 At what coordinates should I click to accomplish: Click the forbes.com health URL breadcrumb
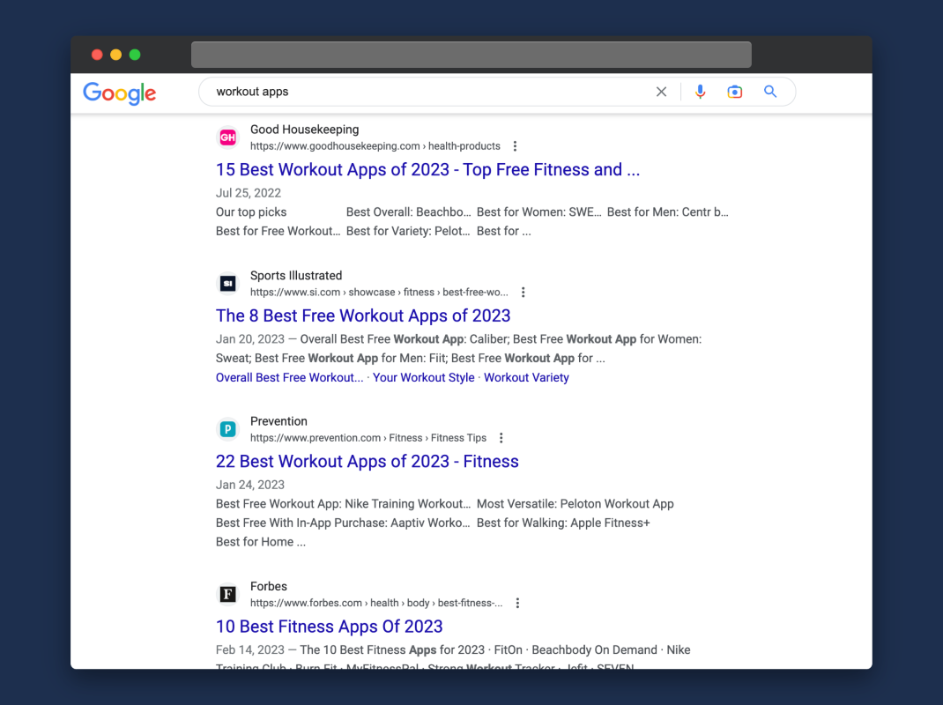[375, 603]
